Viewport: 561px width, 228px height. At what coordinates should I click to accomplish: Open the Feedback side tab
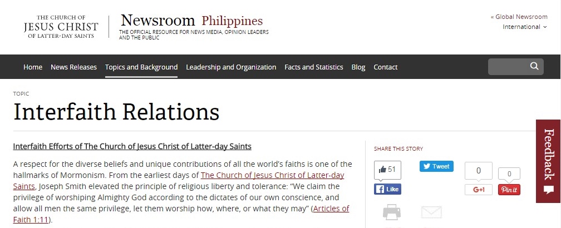548,161
